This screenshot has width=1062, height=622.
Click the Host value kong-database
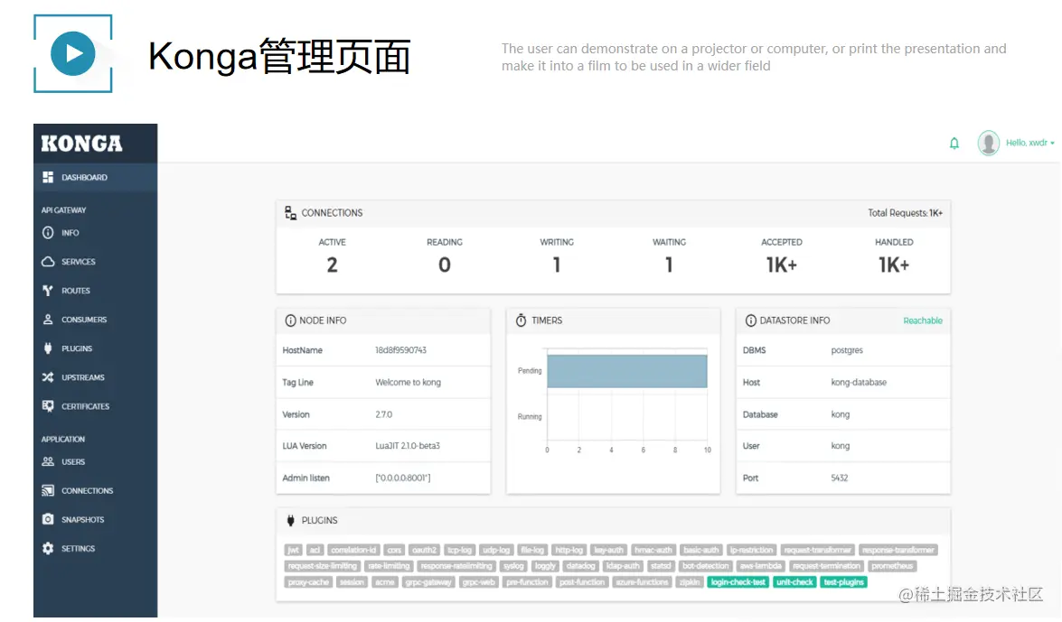858,383
